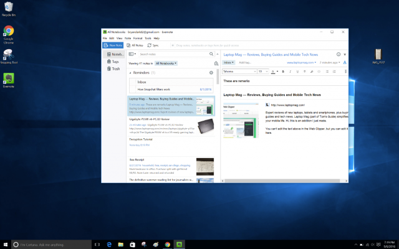Click the font color button
This screenshot has width=399, height=249.
(273, 72)
